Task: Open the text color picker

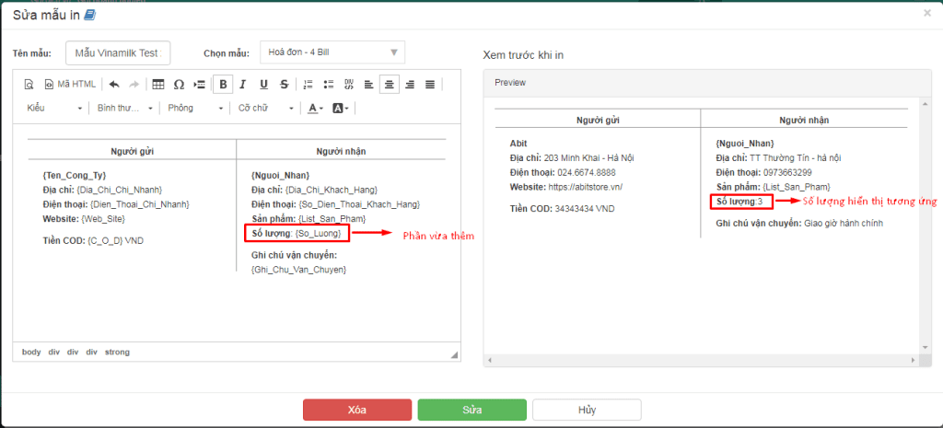Action: click(315, 109)
